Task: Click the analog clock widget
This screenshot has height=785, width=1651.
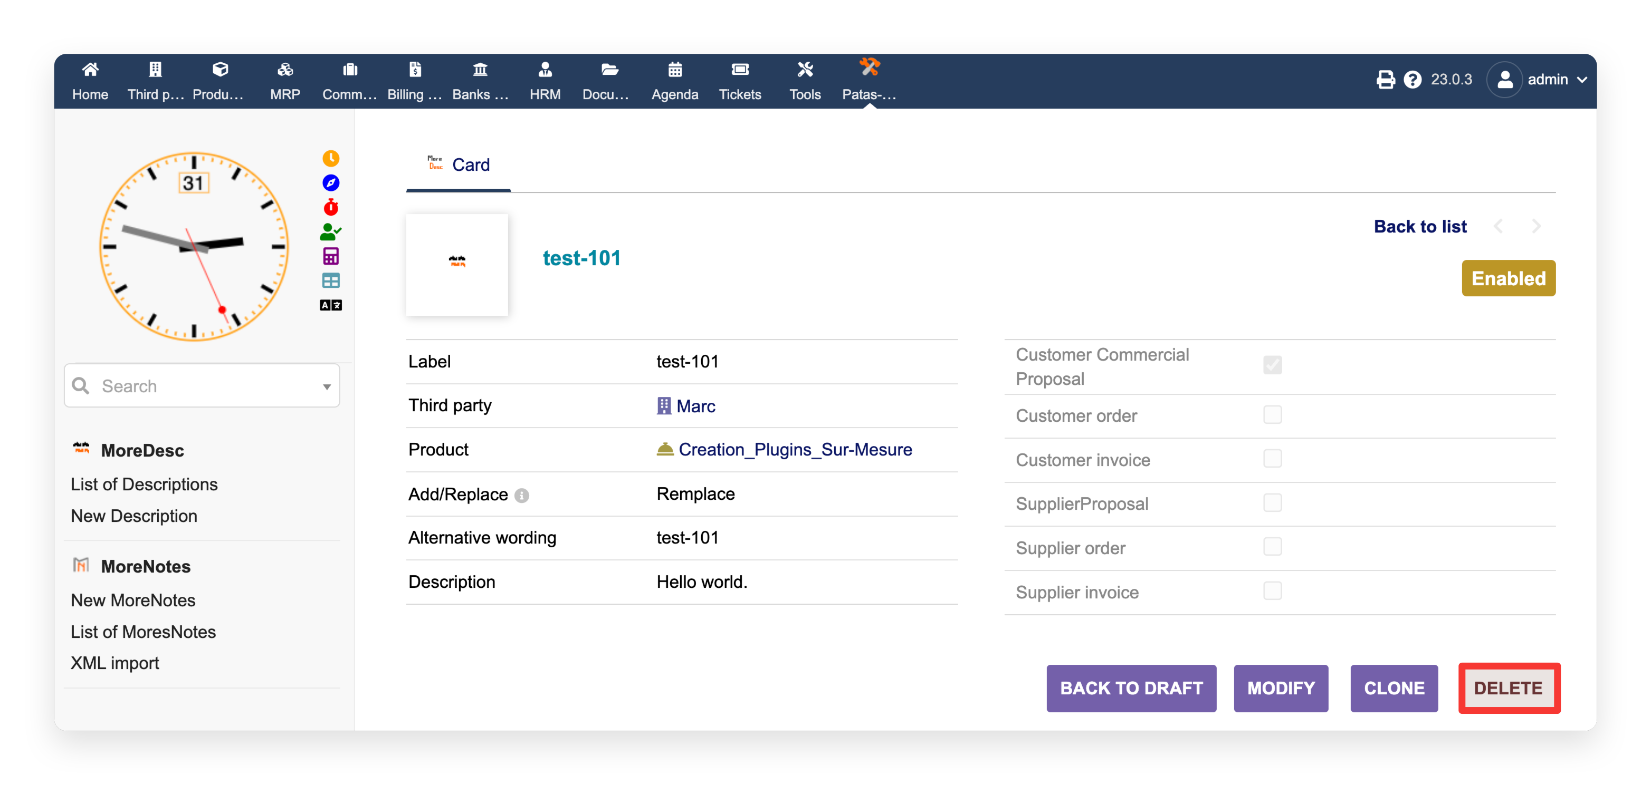Action: pos(194,247)
